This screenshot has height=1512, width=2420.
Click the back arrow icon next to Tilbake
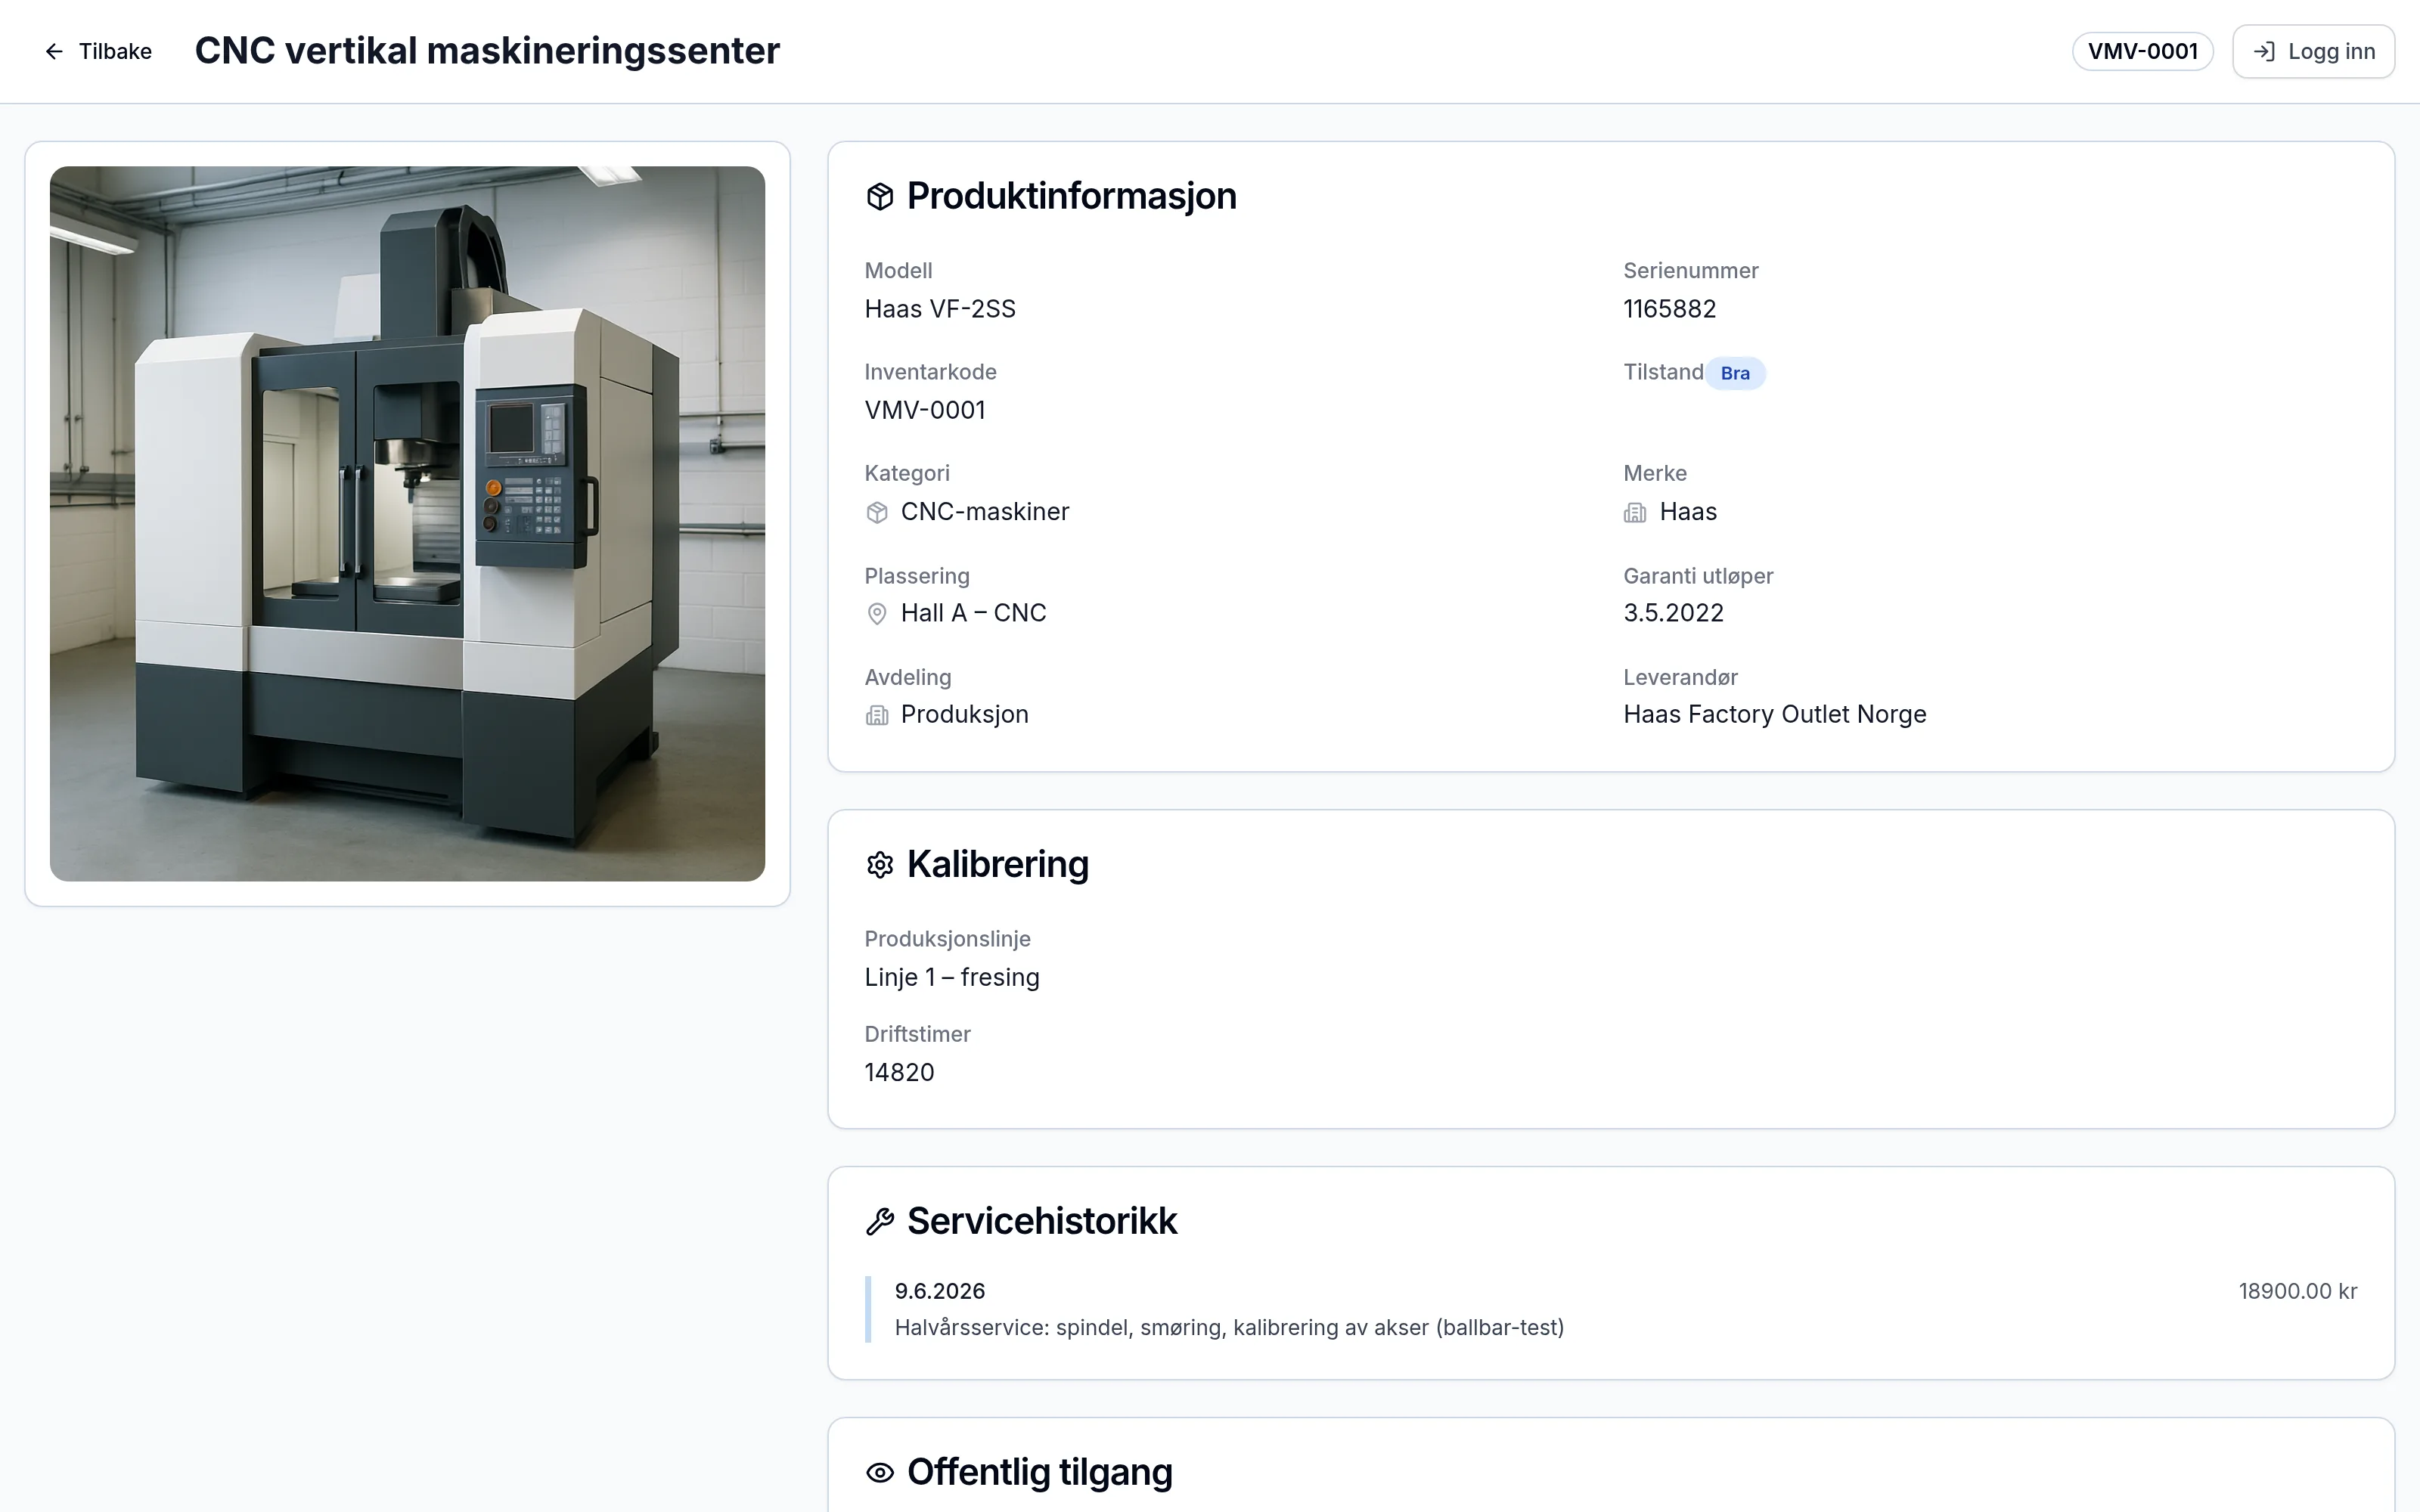pyautogui.click(x=54, y=51)
